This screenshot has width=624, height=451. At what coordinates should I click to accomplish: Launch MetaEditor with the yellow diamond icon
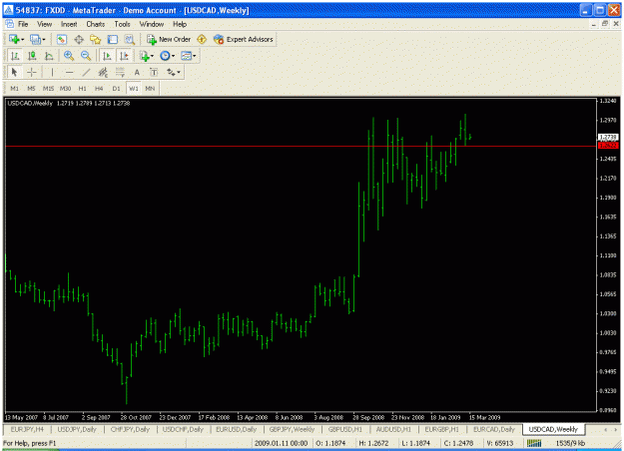[202, 39]
